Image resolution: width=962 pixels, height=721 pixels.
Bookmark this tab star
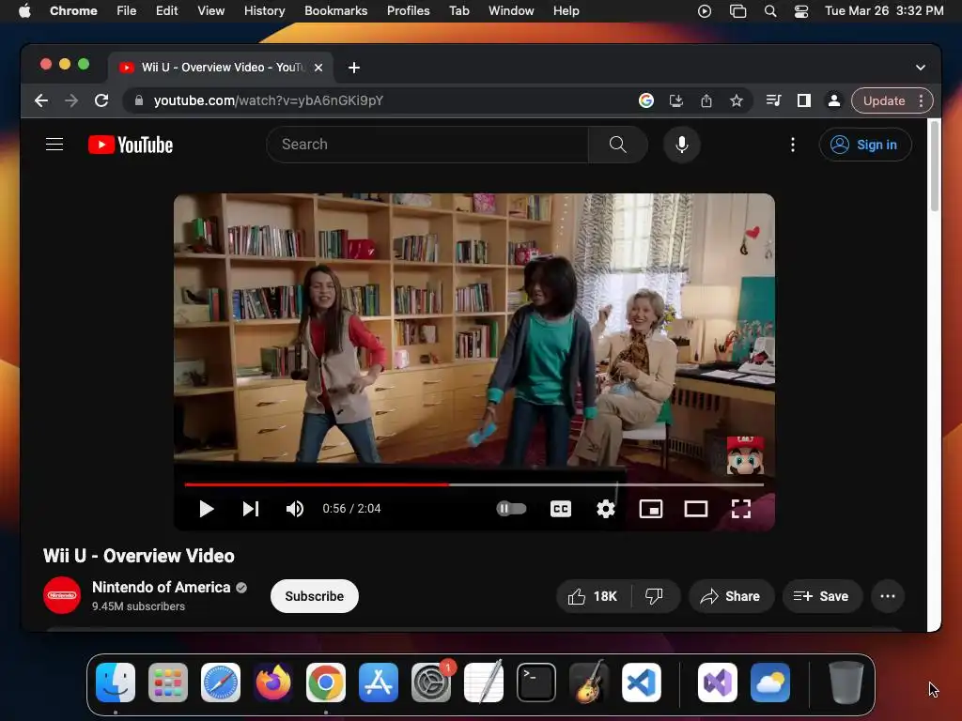737,100
